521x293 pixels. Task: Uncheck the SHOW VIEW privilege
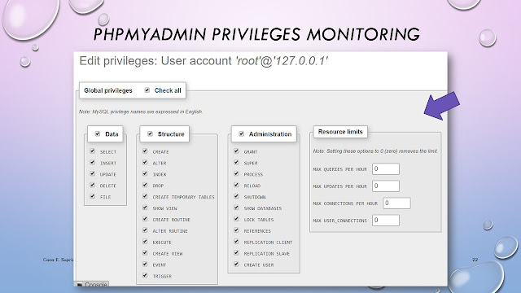145,208
